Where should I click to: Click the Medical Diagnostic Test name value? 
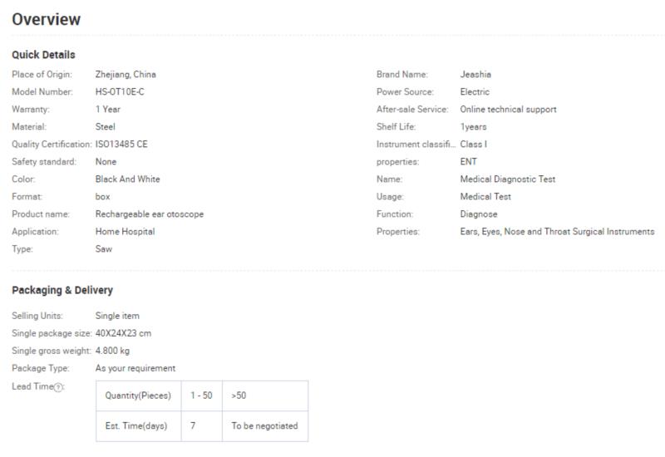[x=508, y=179]
